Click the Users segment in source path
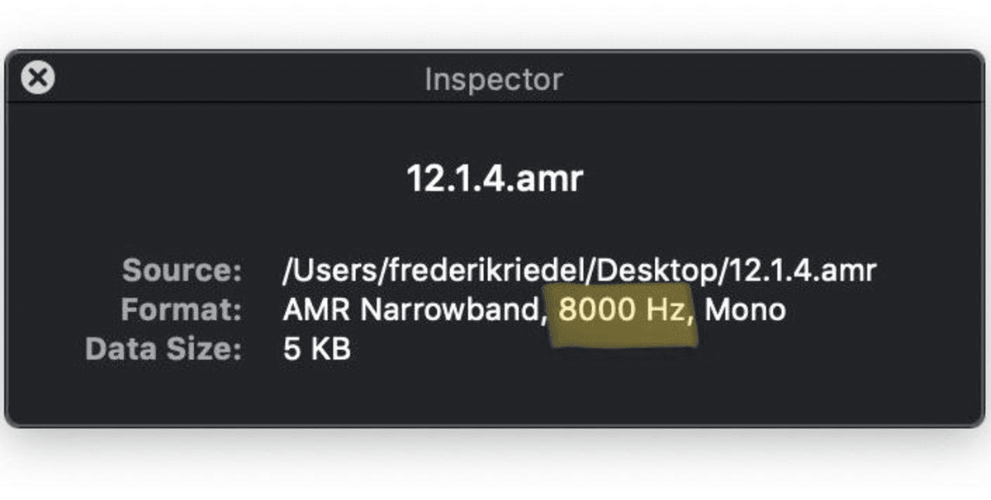 (322, 270)
